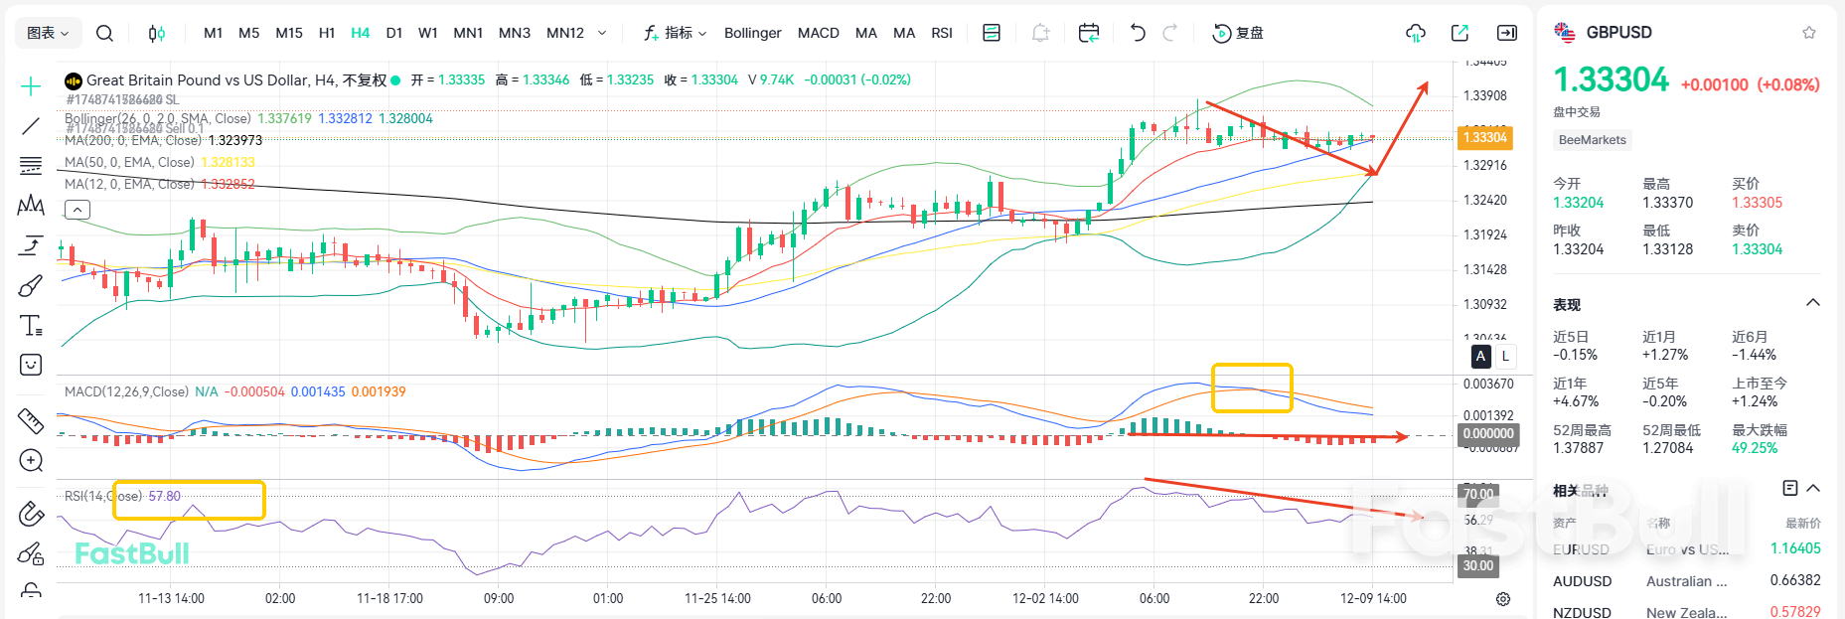Switch to the M15 timeframe
Image resolution: width=1845 pixels, height=619 pixels.
point(289,34)
